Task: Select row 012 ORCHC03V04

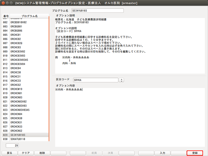Action: tap(26, 64)
